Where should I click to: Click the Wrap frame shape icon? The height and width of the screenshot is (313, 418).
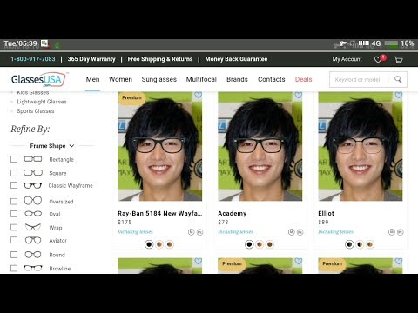tap(33, 227)
